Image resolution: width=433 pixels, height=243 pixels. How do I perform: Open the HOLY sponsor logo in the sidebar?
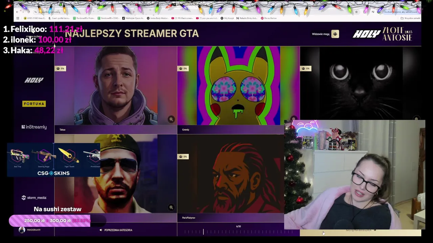pyautogui.click(x=34, y=80)
